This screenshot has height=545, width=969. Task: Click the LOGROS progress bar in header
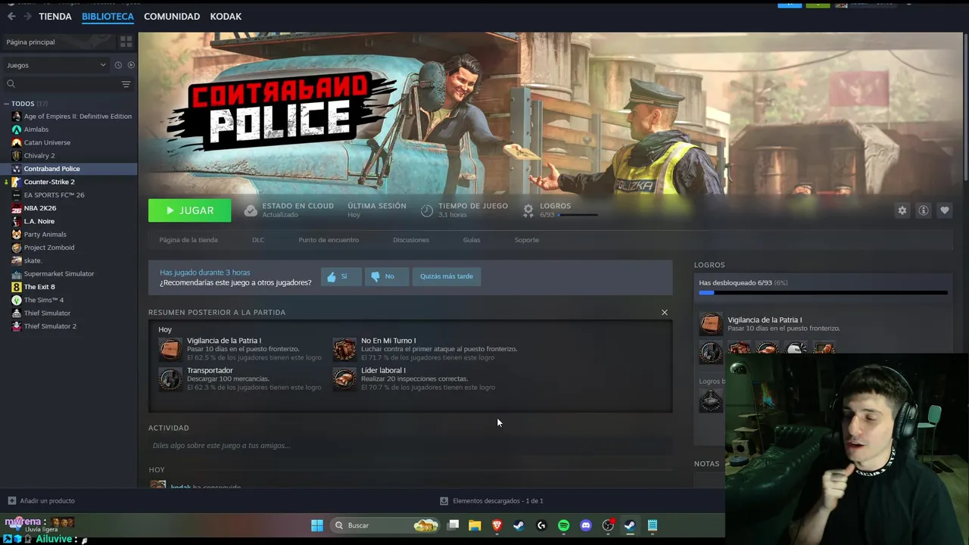point(578,215)
